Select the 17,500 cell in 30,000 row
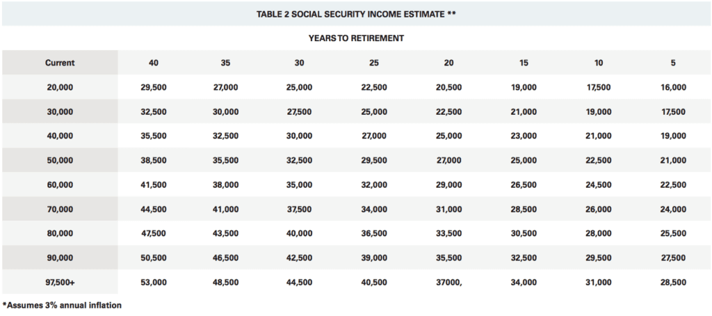This screenshot has width=712, height=316. [673, 112]
